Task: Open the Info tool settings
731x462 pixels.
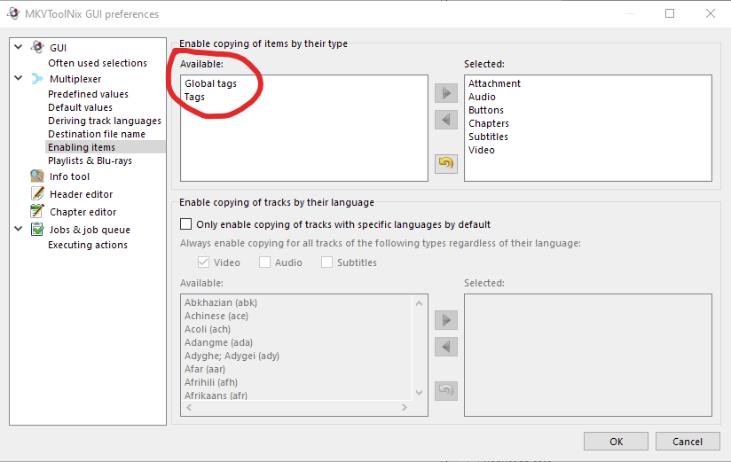Action: tap(69, 176)
